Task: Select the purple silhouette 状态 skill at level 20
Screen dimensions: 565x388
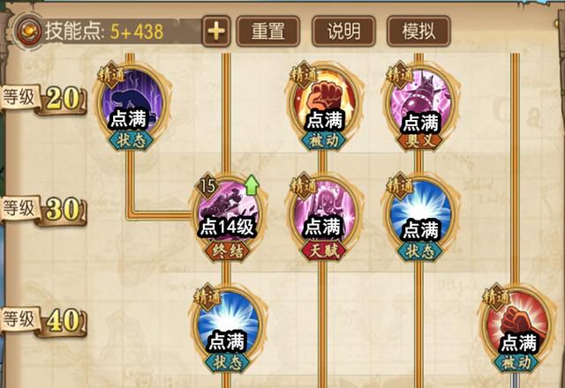Action: click(x=132, y=103)
